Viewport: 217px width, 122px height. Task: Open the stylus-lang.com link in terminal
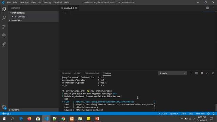pos(89,110)
